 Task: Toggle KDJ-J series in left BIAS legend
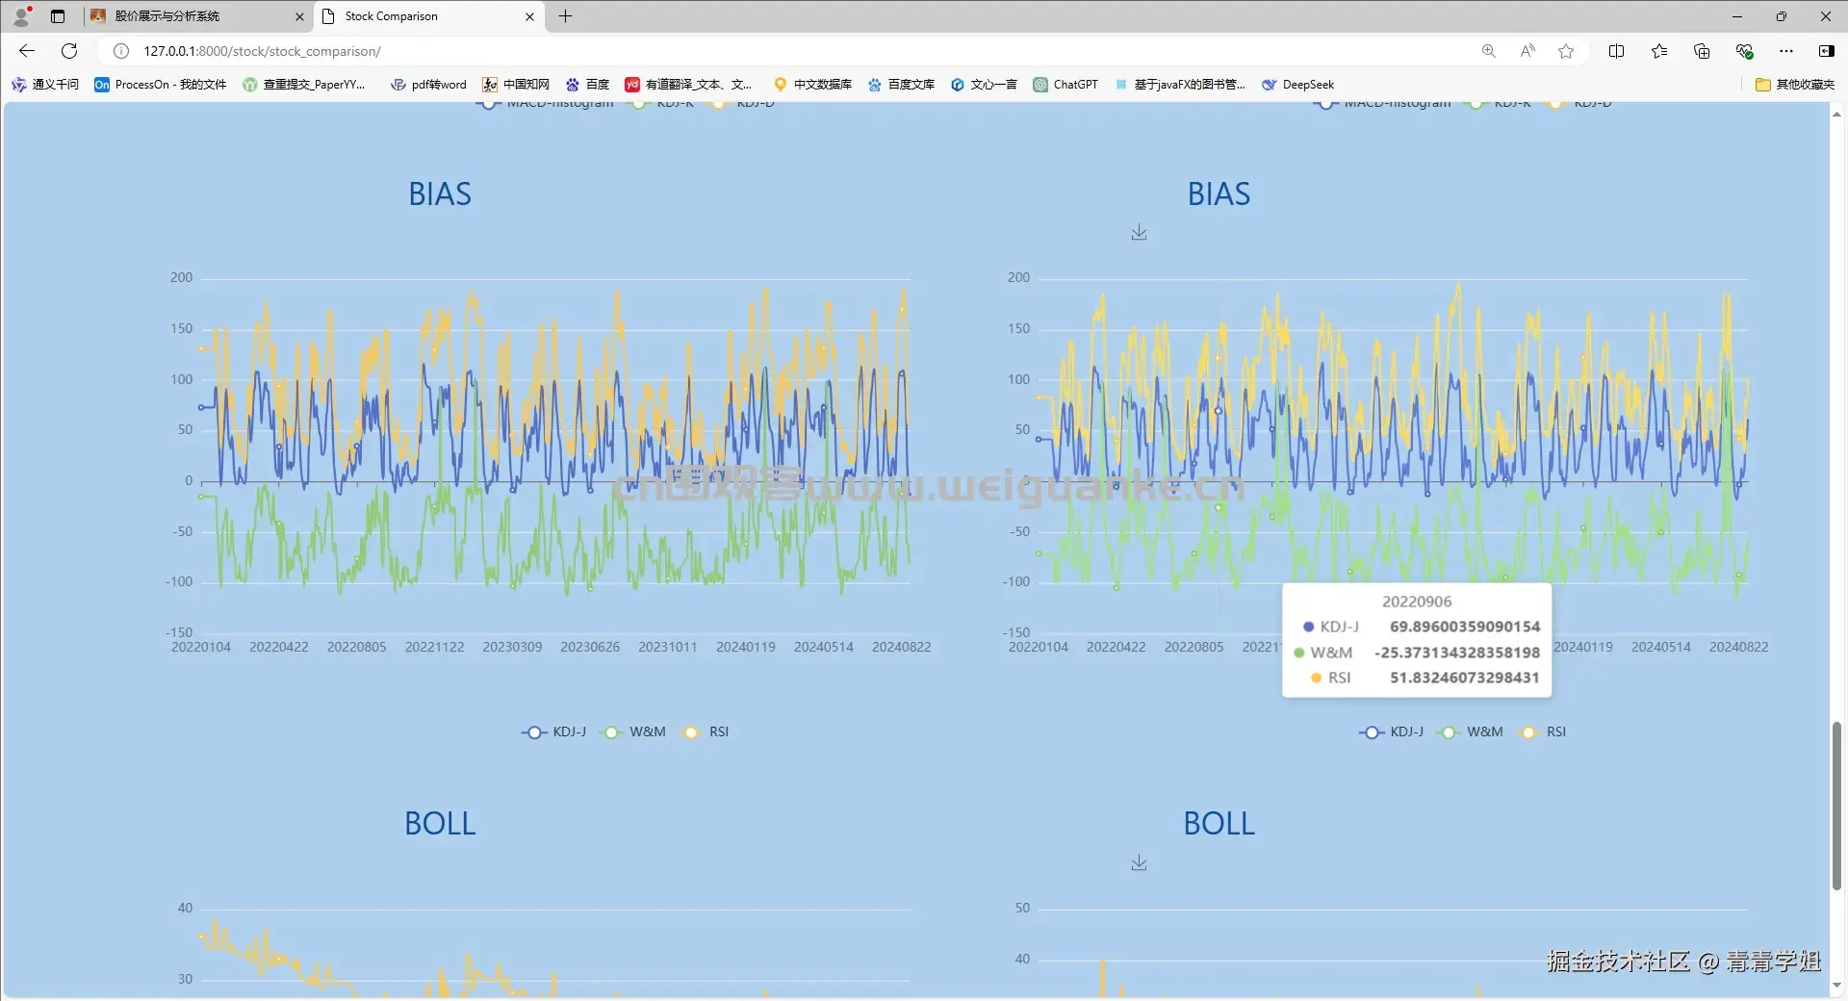(553, 732)
